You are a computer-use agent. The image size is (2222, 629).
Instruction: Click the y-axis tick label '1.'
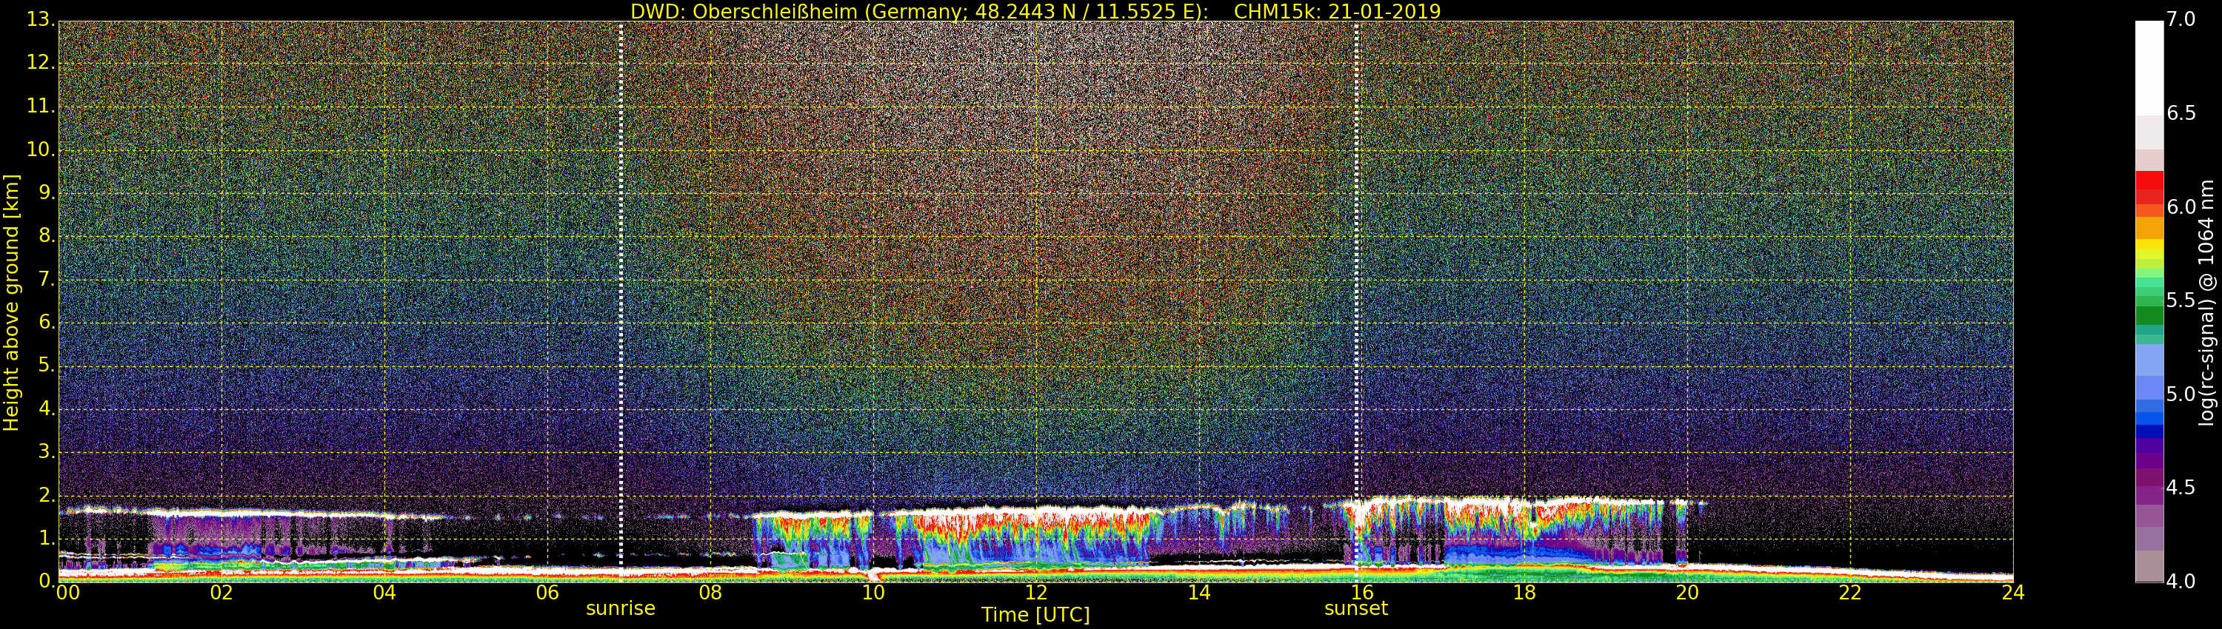coord(47,538)
